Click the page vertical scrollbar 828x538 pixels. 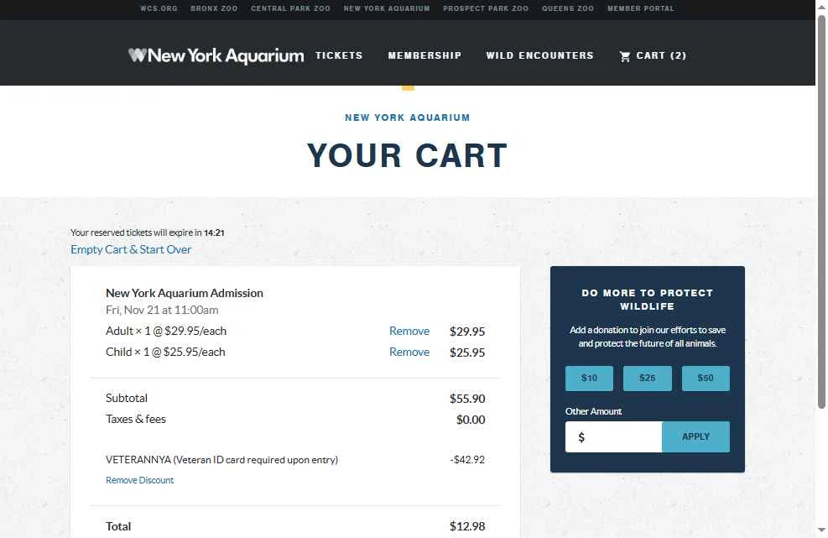821,212
